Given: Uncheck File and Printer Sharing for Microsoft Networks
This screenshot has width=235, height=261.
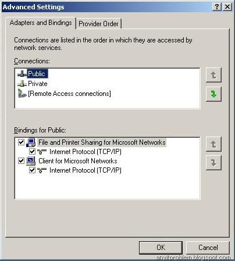Looking at the screenshot, I should (x=21, y=142).
